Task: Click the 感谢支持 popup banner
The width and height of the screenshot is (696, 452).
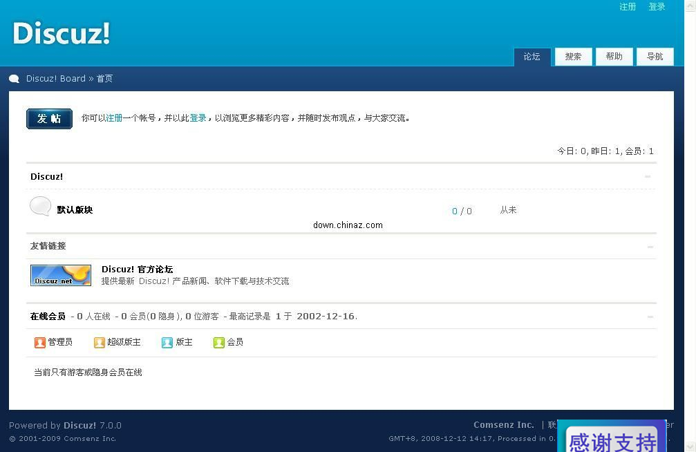Action: tap(612, 436)
